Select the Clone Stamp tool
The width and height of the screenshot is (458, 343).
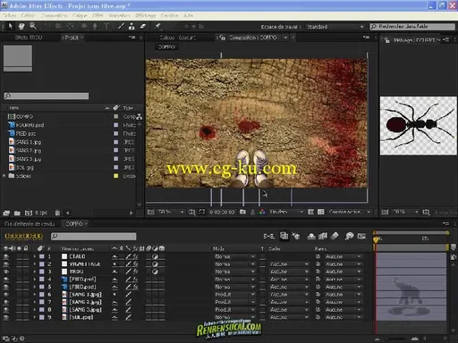(x=131, y=26)
